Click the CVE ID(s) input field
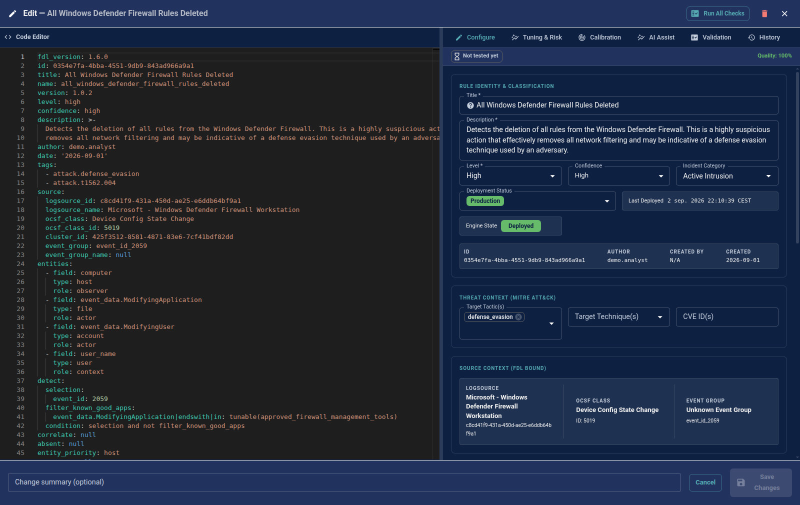The height and width of the screenshot is (505, 800). (x=727, y=317)
